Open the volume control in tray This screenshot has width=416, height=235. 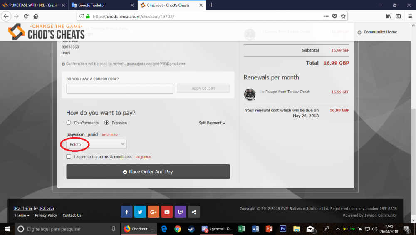point(374,229)
